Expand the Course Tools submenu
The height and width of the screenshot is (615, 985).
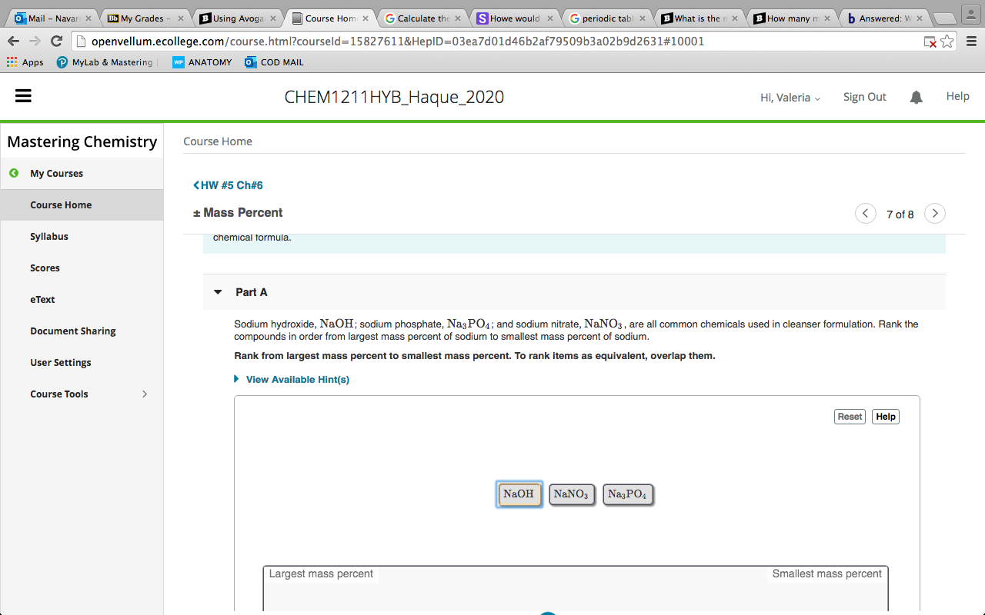[144, 394]
